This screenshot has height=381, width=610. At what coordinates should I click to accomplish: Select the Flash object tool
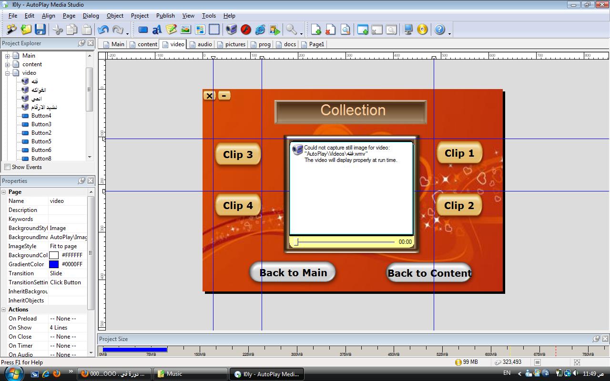245,30
